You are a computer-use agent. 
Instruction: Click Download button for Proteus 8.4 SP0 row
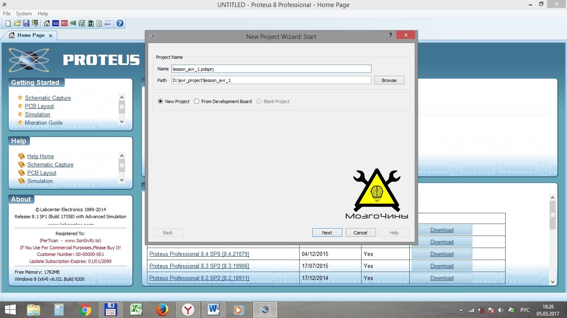click(442, 254)
